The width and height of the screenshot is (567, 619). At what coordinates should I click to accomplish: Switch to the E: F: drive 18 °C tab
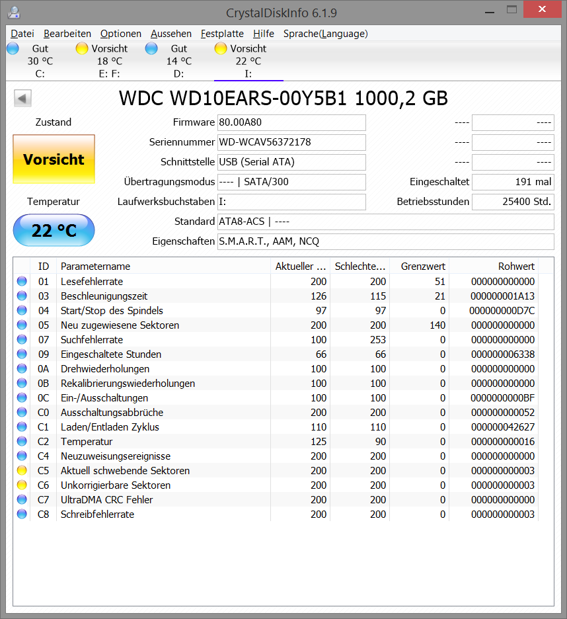pyautogui.click(x=110, y=62)
